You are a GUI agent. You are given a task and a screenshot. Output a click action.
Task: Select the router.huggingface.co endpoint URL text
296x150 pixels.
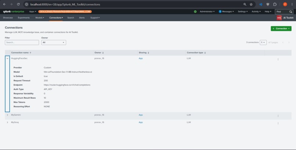[67, 85]
